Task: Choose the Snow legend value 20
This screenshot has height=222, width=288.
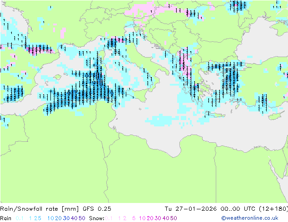Action: (150, 218)
